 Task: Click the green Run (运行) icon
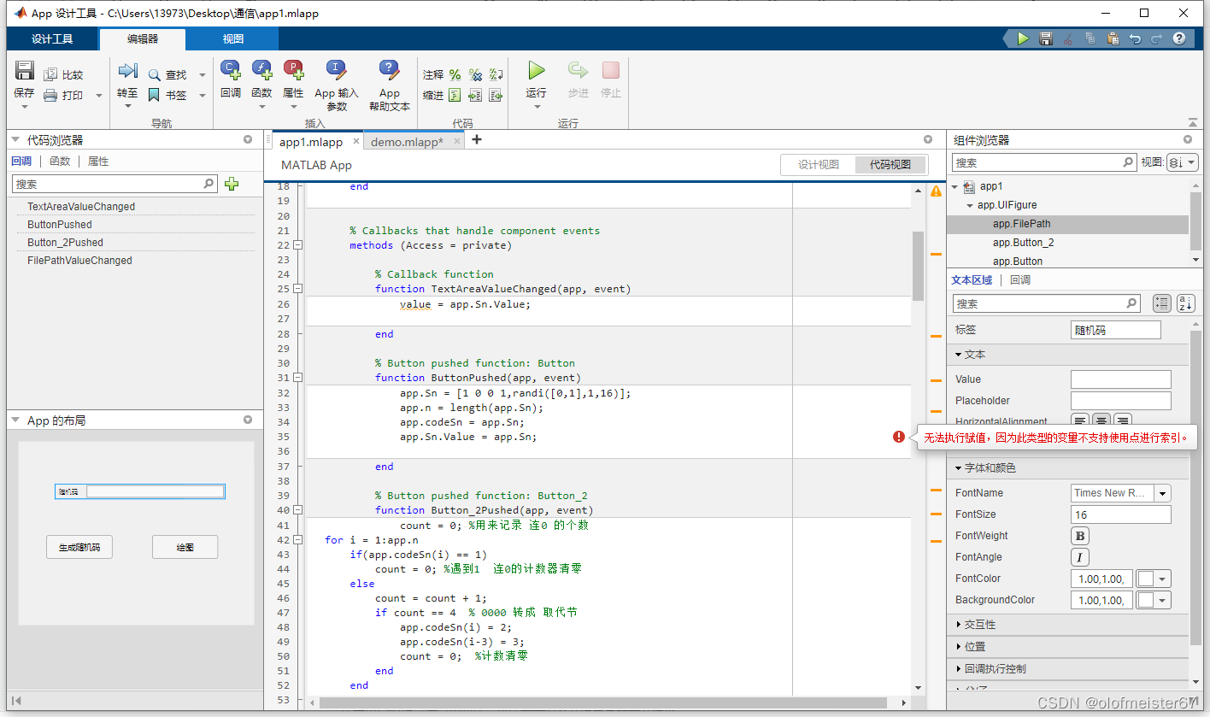tap(536, 72)
